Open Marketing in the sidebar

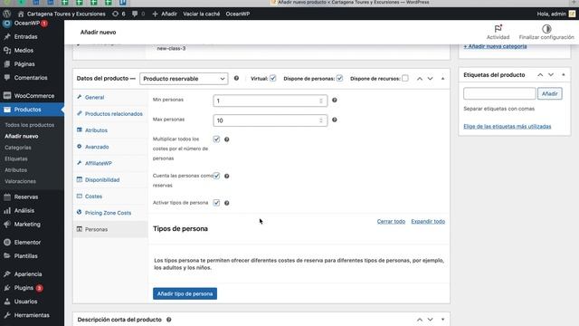(27, 224)
